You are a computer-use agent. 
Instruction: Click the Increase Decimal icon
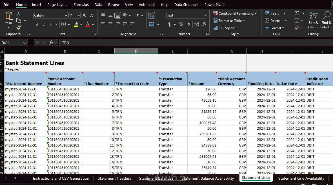[196, 24]
